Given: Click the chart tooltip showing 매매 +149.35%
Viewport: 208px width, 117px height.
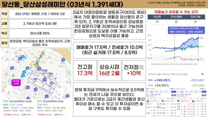Looking at the screenshot, I should click(x=186, y=30).
